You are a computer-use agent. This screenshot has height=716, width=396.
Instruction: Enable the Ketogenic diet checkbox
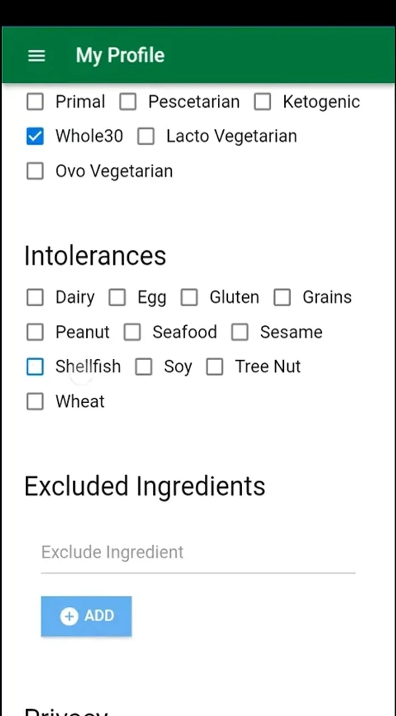pos(262,101)
